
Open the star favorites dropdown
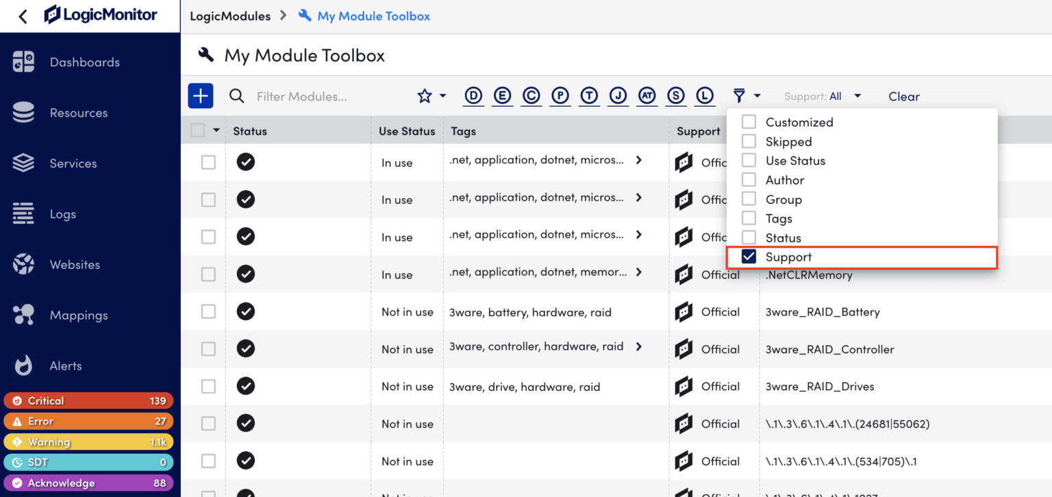431,96
